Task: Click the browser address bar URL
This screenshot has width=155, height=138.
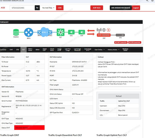Action: point(12,1)
